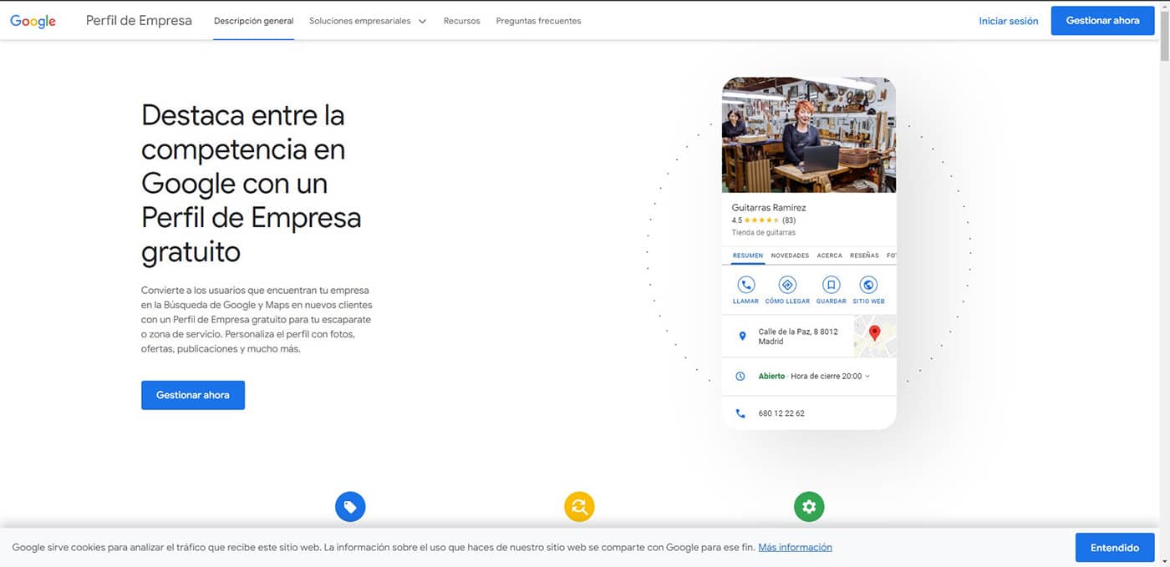The image size is (1170, 567).
Task: Switch to the NOVEDADES tab
Action: [790, 256]
